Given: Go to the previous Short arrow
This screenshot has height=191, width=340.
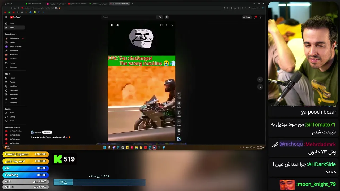Looking at the screenshot, I should pyautogui.click(x=260, y=79).
